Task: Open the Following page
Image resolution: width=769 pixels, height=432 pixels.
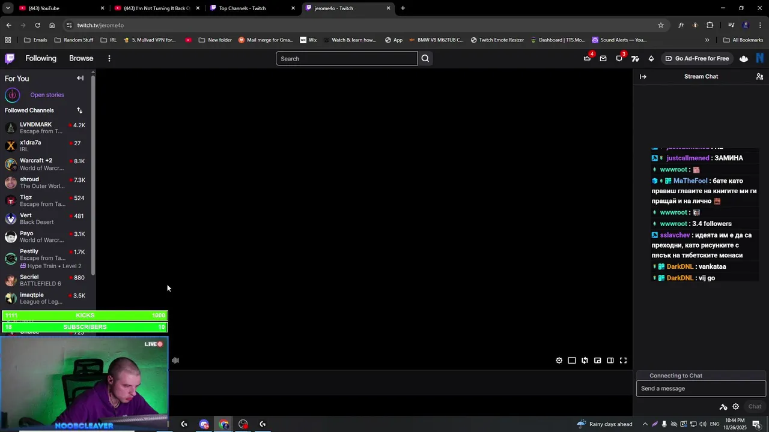Action: pos(41,58)
